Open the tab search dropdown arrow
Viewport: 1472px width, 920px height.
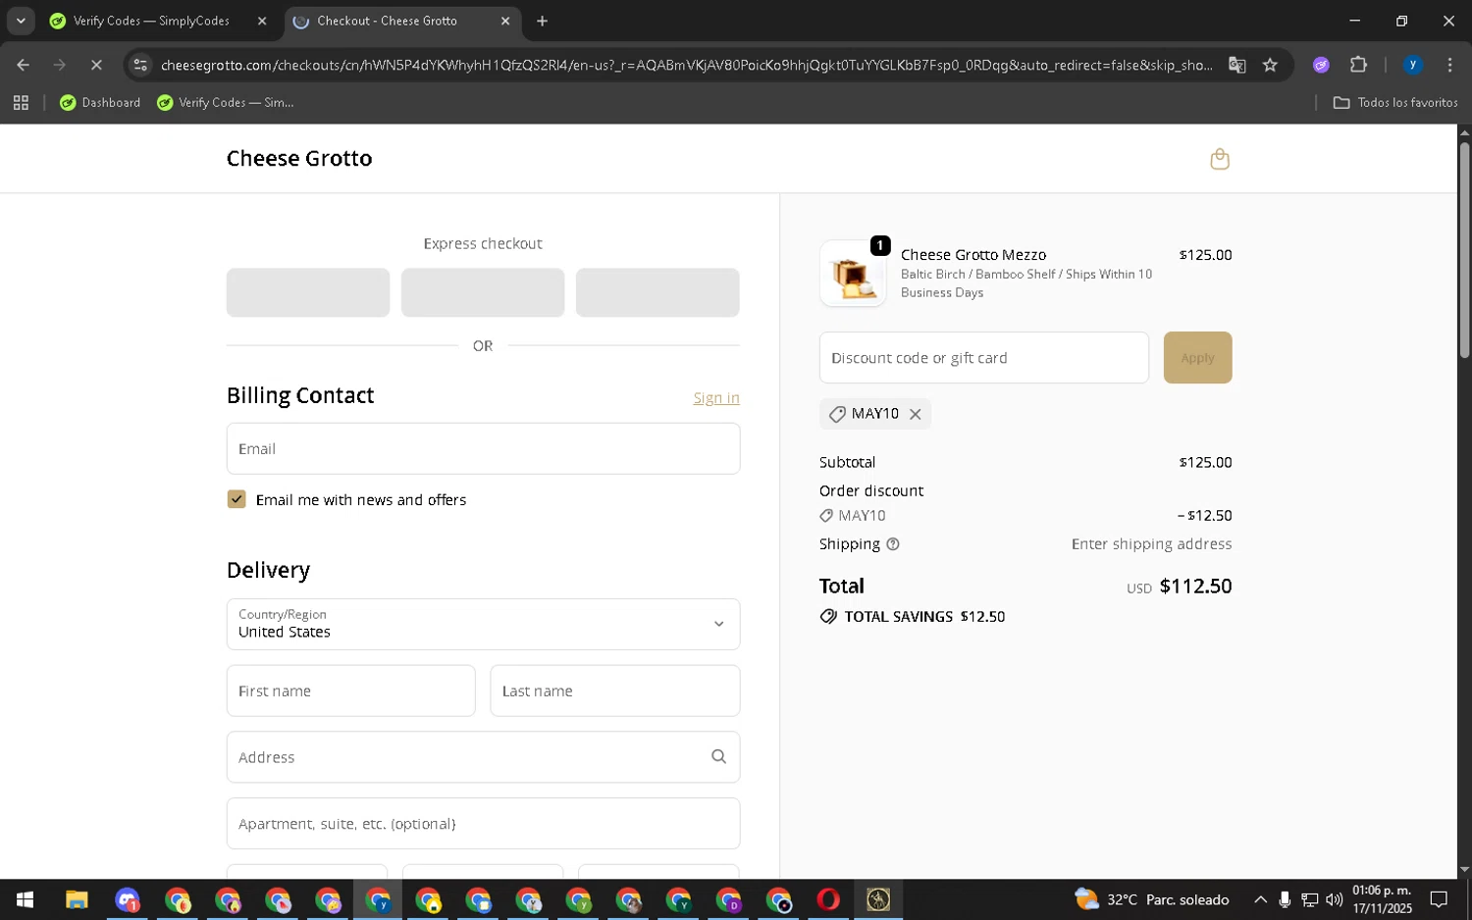coord(21,21)
